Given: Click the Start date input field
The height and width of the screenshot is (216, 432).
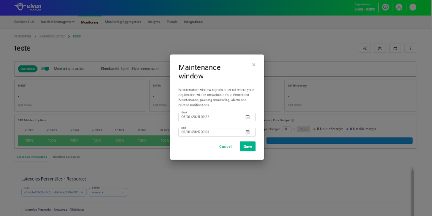Looking at the screenshot, I should tap(211, 117).
